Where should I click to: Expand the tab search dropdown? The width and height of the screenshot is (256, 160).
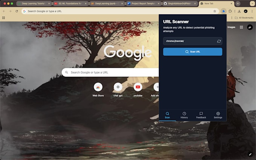point(252,3)
